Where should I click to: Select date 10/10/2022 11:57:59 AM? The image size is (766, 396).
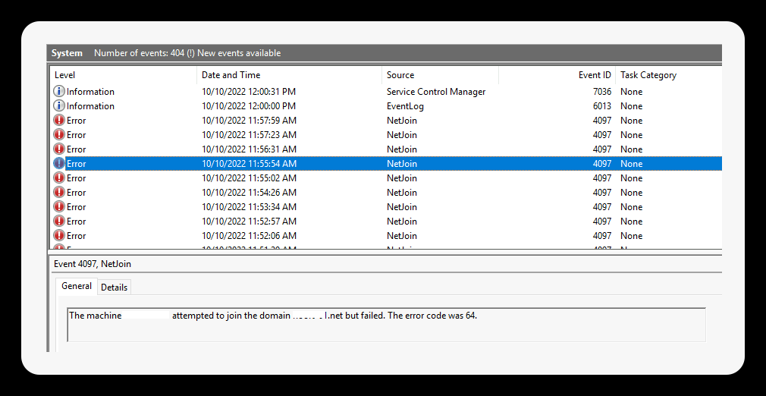[x=249, y=121]
